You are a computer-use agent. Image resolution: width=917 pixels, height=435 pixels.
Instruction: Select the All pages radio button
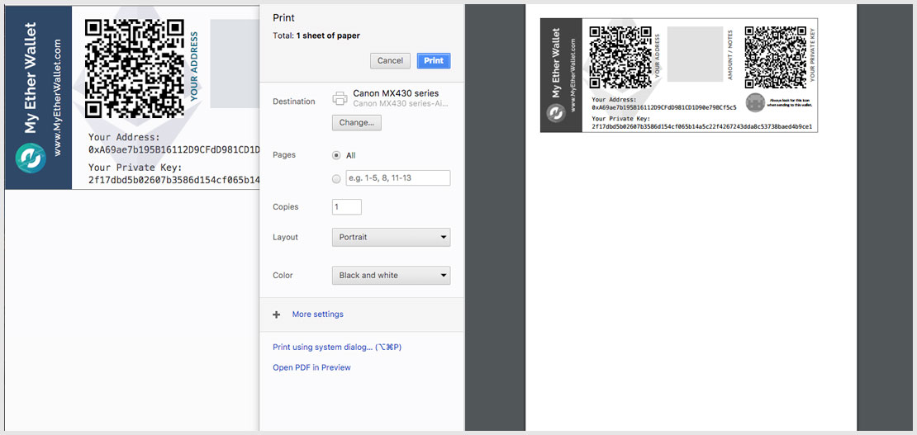(336, 155)
